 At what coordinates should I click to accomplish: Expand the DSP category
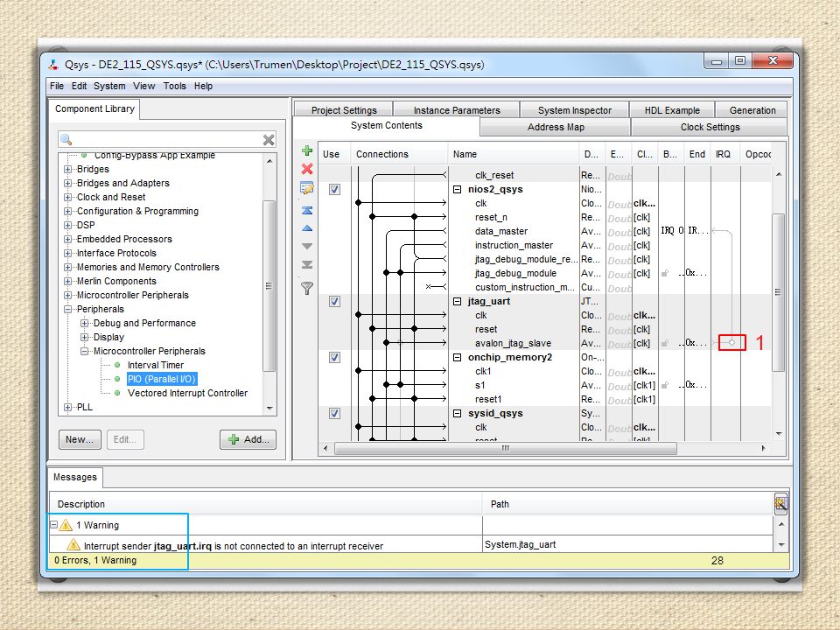(68, 225)
